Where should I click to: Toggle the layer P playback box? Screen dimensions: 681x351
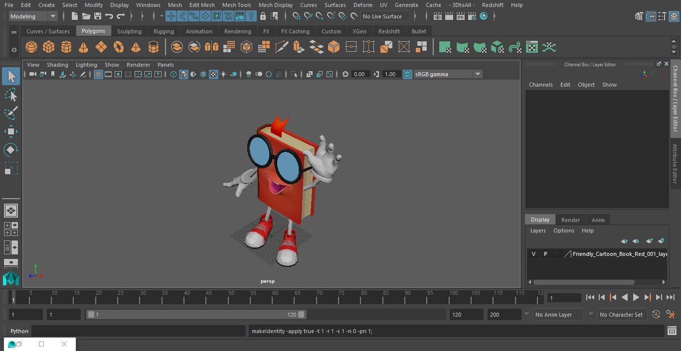[545, 254]
